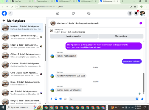The width and height of the screenshot is (149, 110).
Task: Open Chrome profile icon
Action: [x=142, y=7]
